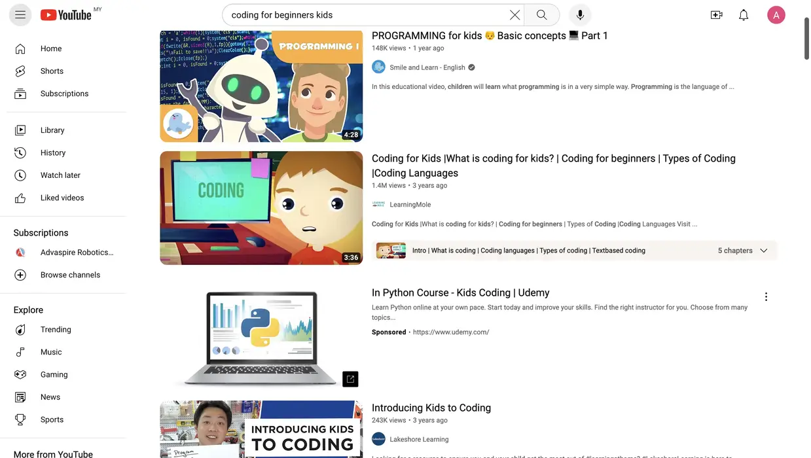The width and height of the screenshot is (811, 458).
Task: Open the Python laptop ad thumbnail
Action: coord(261,338)
